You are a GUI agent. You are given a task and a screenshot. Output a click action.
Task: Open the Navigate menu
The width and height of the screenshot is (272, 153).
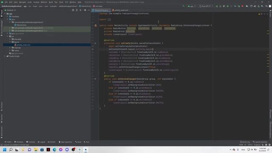click(x=23, y=2)
